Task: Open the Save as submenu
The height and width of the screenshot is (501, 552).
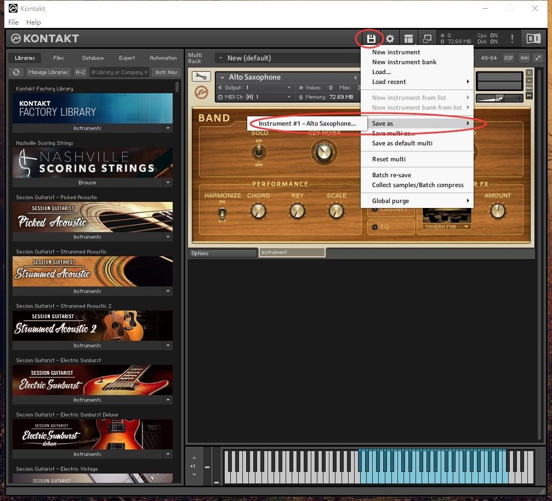Action: coord(417,123)
